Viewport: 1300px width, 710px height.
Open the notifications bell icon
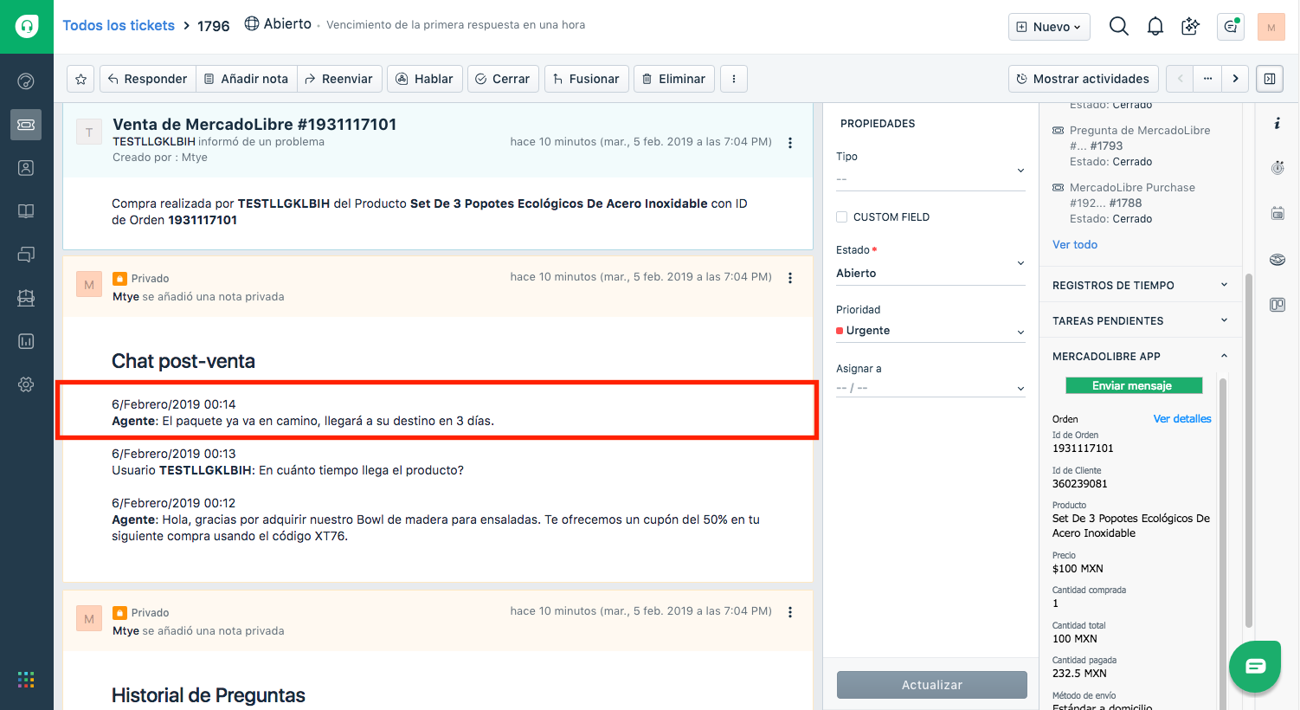point(1155,26)
